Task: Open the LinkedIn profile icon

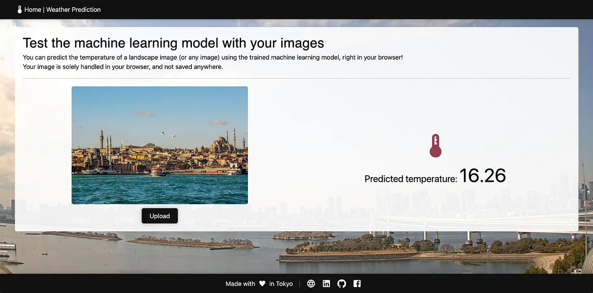Action: pyautogui.click(x=326, y=283)
